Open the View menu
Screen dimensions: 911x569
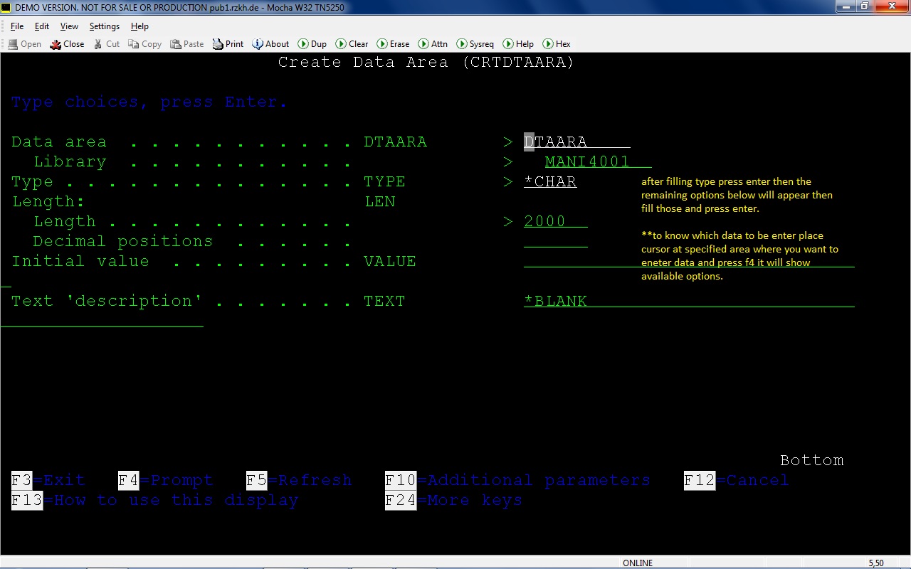click(68, 26)
